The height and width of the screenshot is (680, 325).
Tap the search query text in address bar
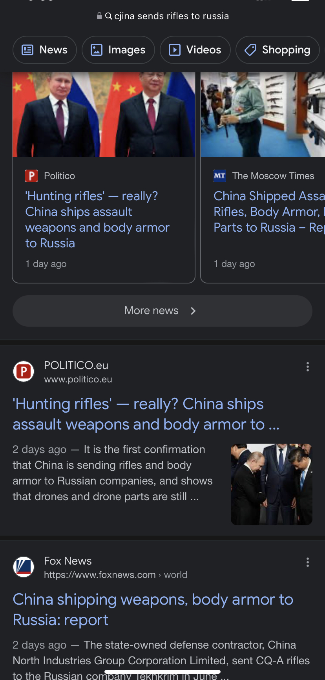[172, 16]
